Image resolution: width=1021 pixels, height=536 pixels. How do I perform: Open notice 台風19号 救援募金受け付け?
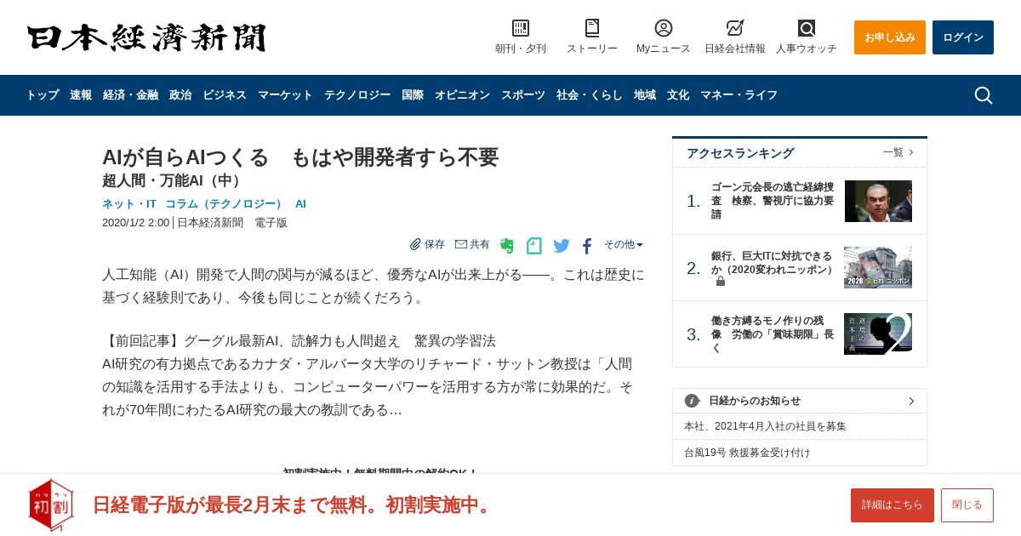coord(748,453)
